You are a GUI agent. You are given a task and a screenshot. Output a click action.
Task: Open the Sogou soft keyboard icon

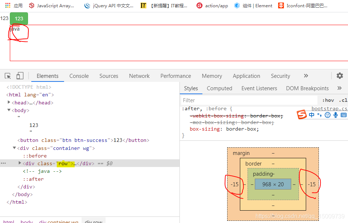point(343,115)
